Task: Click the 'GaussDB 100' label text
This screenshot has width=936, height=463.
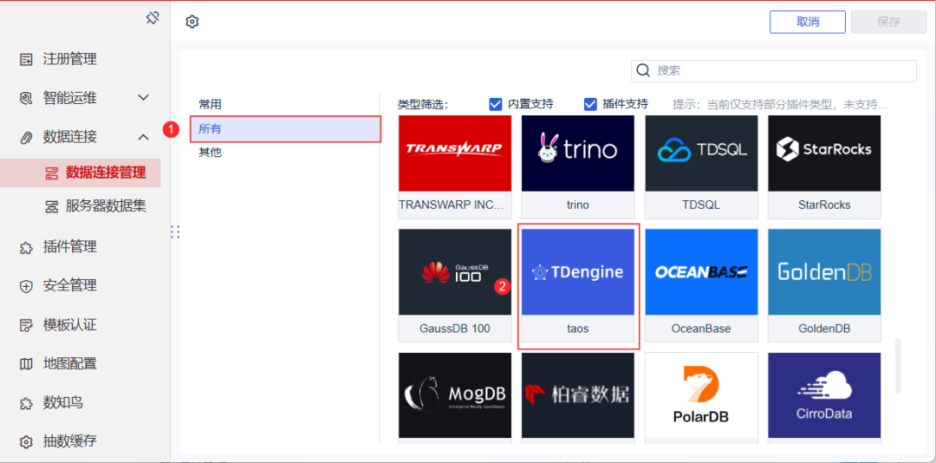Action: point(455,329)
